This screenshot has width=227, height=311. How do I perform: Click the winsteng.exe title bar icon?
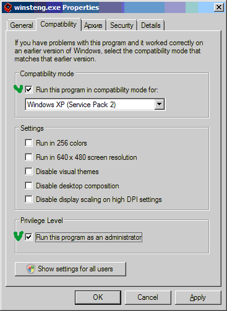[x=8, y=7]
